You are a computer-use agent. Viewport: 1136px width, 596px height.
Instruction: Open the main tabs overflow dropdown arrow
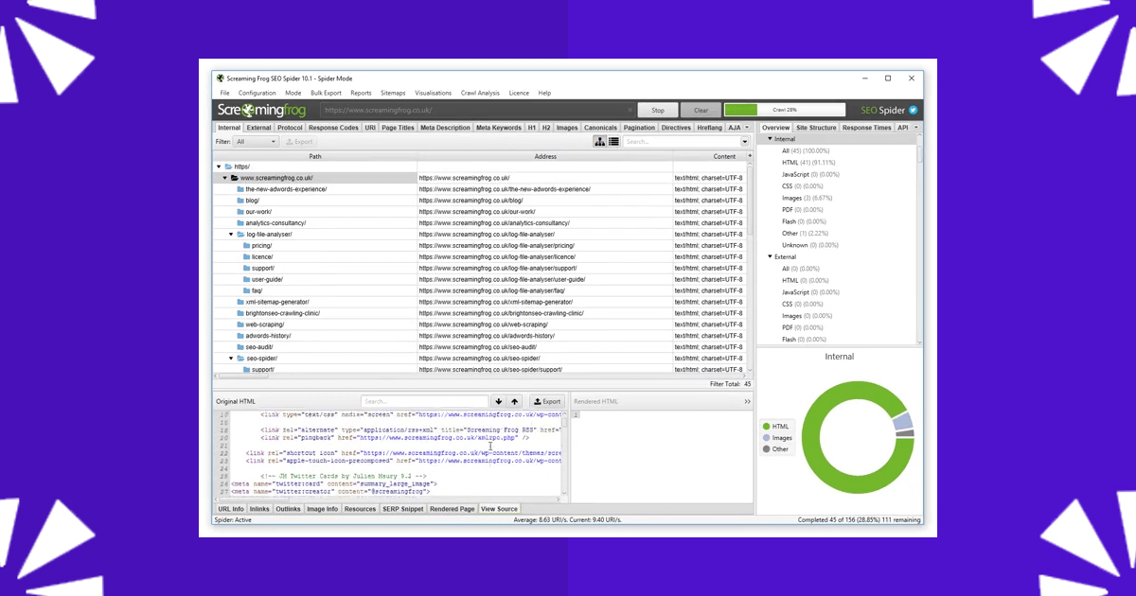tap(747, 128)
